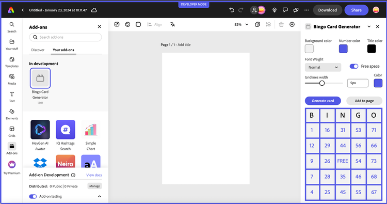Toggle the Free space switch
The image size is (387, 204).
click(x=353, y=66)
